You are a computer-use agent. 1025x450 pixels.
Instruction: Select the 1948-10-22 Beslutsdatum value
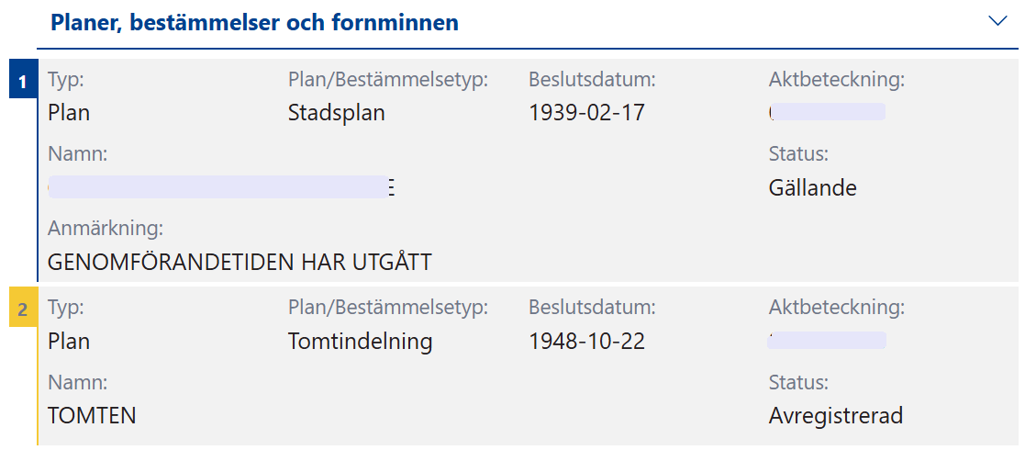tap(586, 342)
